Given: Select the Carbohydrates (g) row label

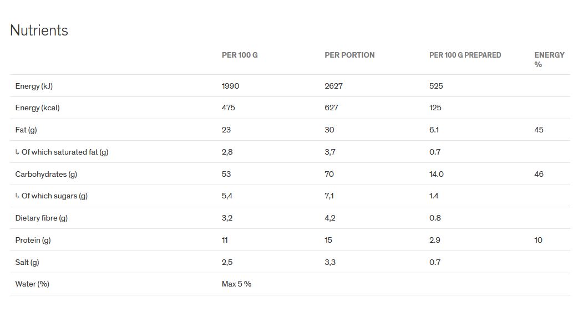Looking at the screenshot, I should click(46, 174).
